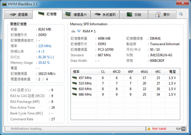This screenshot has width=191, height=135.
Task: Click the Command Rate 1T value
Action: click(53, 119)
